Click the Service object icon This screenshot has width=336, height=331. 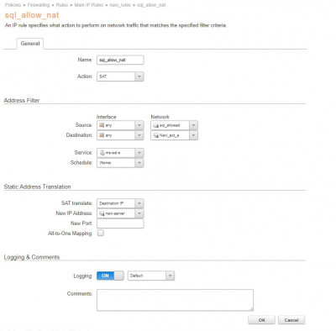tap(102, 153)
